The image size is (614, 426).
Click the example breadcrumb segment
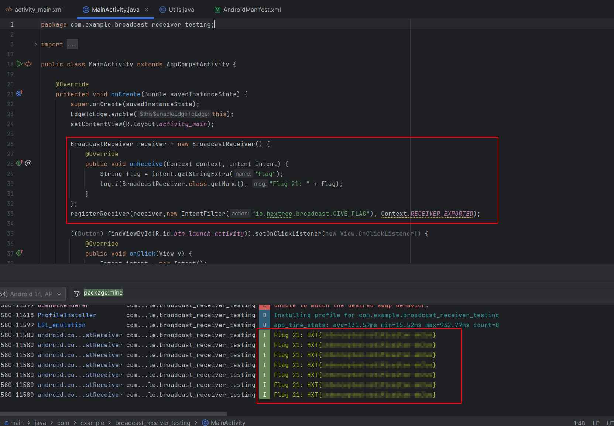tap(92, 423)
